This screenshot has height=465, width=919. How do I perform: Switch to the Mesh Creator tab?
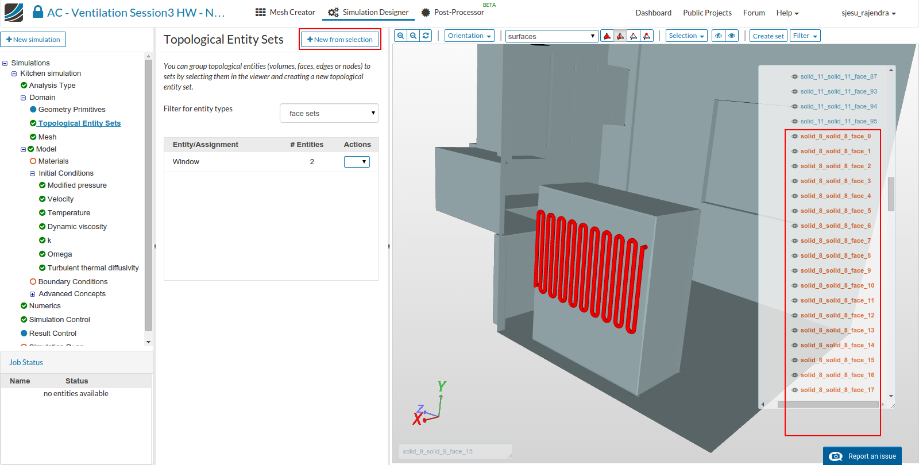tap(285, 12)
